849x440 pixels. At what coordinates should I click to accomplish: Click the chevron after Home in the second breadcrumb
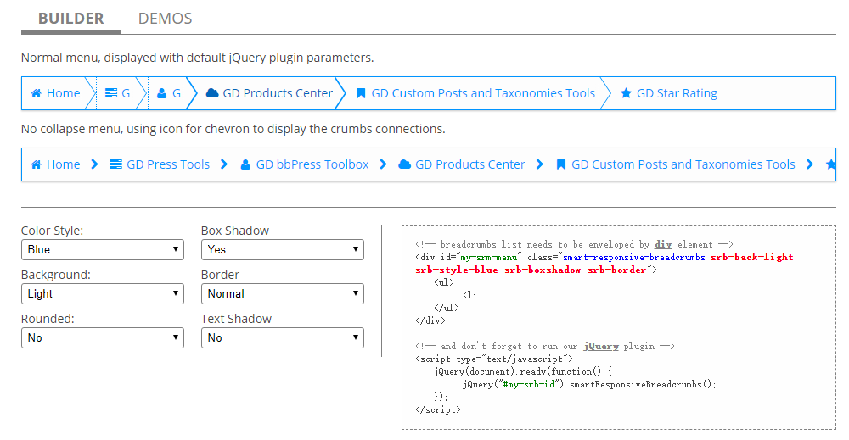[94, 164]
